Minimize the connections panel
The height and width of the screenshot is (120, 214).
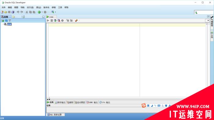point(43,17)
